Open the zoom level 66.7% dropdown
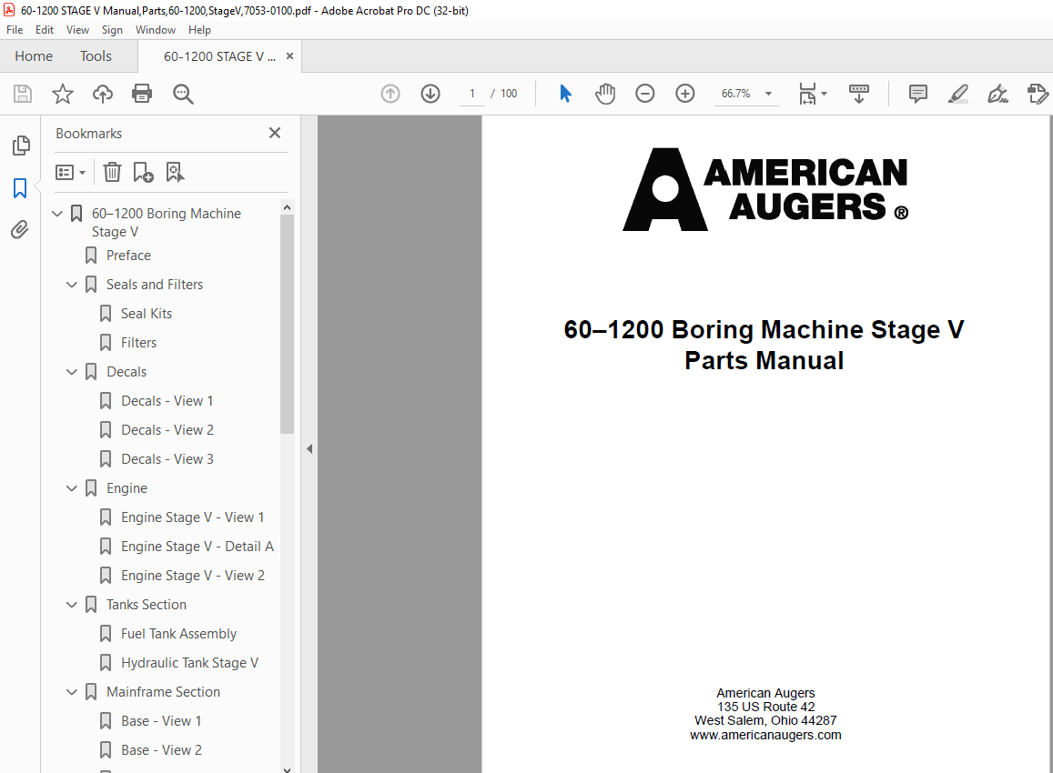This screenshot has height=773, width=1053. tap(769, 94)
